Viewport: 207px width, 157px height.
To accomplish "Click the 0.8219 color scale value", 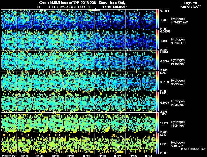I will click(x=165, y=61).
